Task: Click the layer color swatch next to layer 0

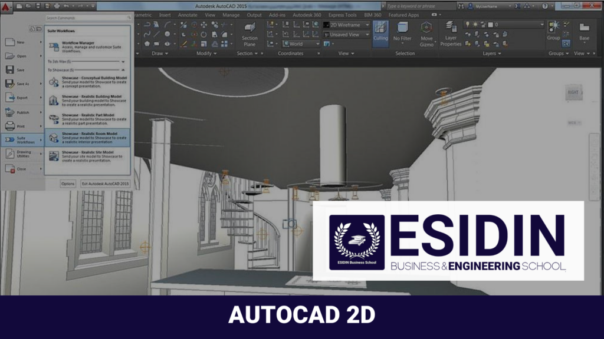Action: (490, 24)
